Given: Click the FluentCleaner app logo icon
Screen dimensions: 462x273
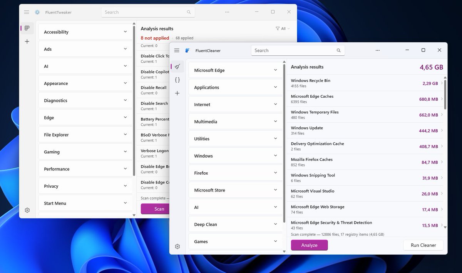Looking at the screenshot, I should (x=187, y=50).
